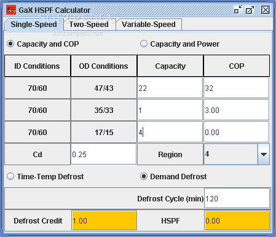Close the HSPF Calculator window
276x237 pixels.
(266, 10)
